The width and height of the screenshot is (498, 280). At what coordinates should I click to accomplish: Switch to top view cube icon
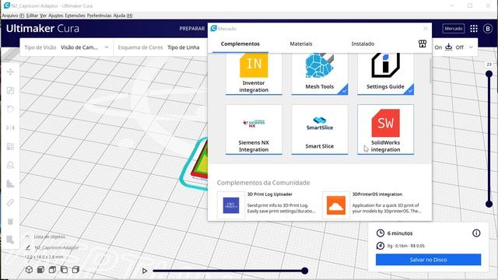click(x=52, y=270)
